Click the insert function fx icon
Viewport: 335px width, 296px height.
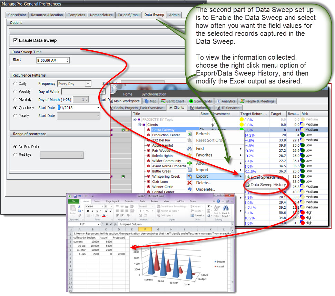pos(115,224)
